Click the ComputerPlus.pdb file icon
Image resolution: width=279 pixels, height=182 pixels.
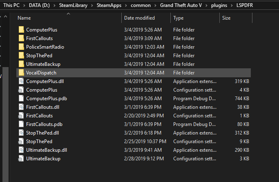point(21,99)
